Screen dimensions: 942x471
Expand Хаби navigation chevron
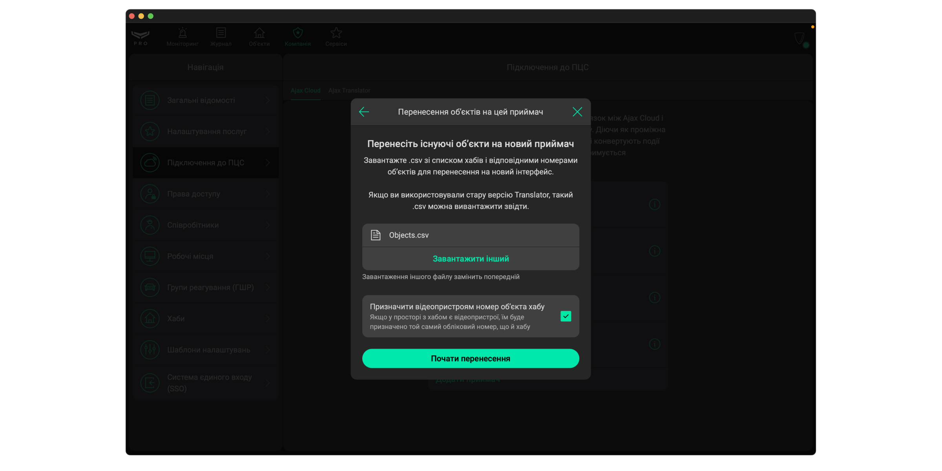tap(268, 319)
